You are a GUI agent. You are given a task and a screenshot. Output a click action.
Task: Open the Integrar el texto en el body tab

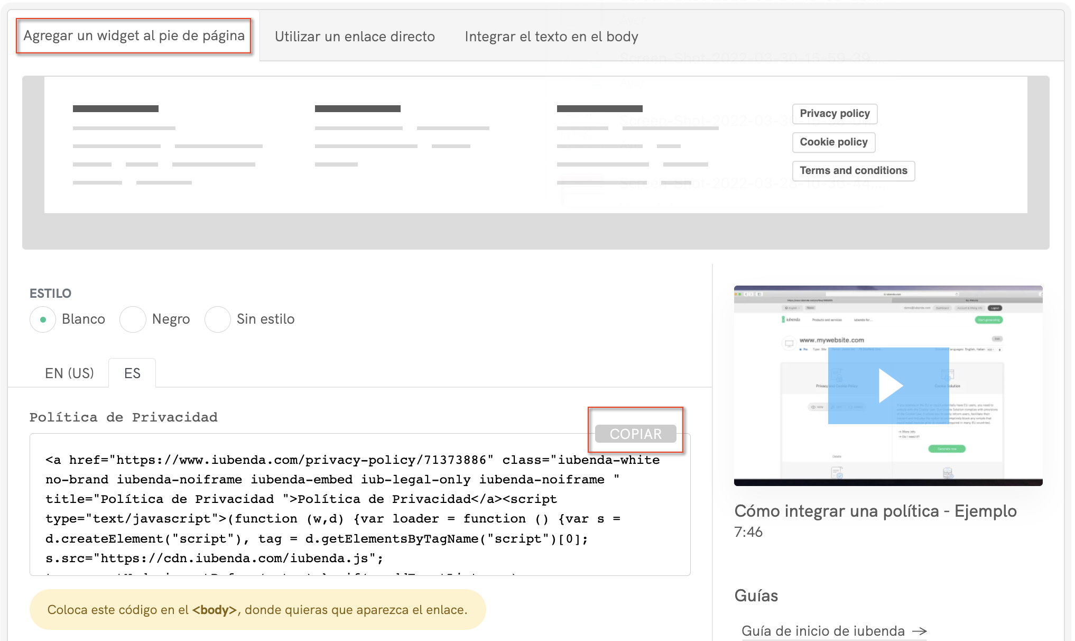click(x=551, y=36)
